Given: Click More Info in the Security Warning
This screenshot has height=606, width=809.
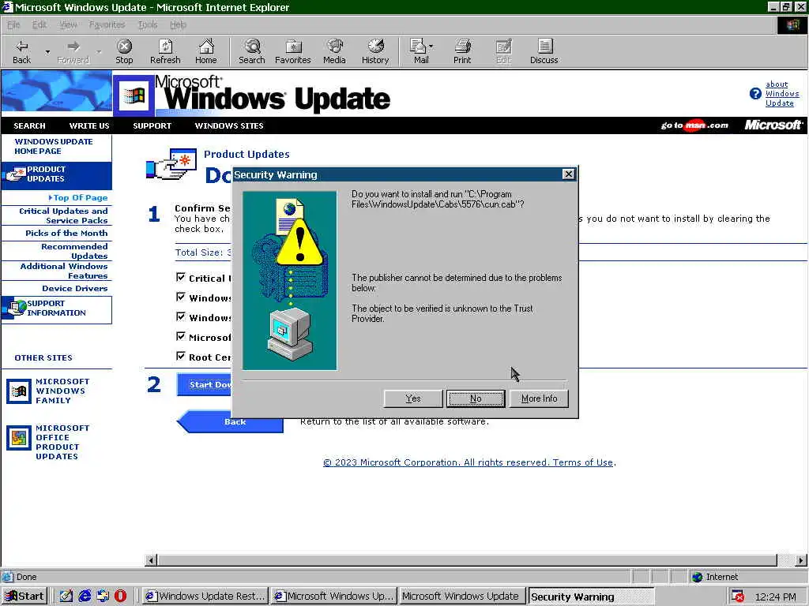Looking at the screenshot, I should 539,398.
